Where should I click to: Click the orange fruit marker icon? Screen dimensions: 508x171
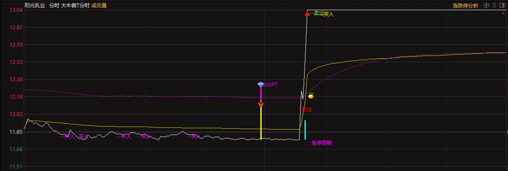coord(310,96)
